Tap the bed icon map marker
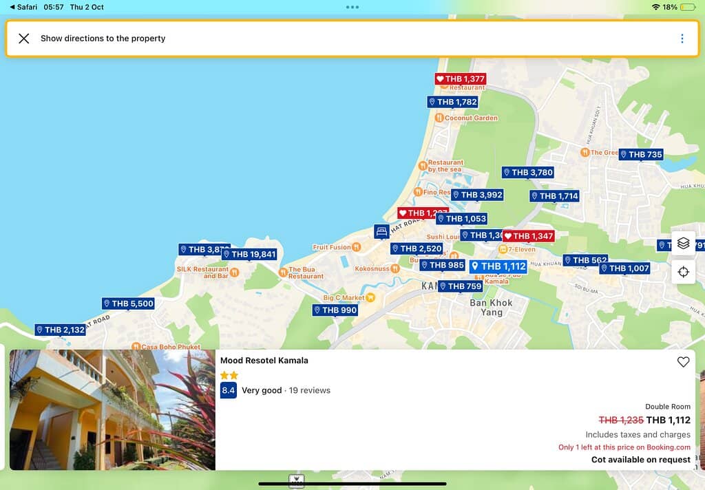705x490 pixels. tap(381, 231)
